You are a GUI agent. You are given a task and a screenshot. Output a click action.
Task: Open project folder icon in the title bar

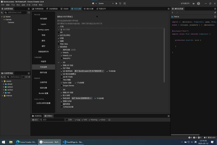tap(193, 3)
